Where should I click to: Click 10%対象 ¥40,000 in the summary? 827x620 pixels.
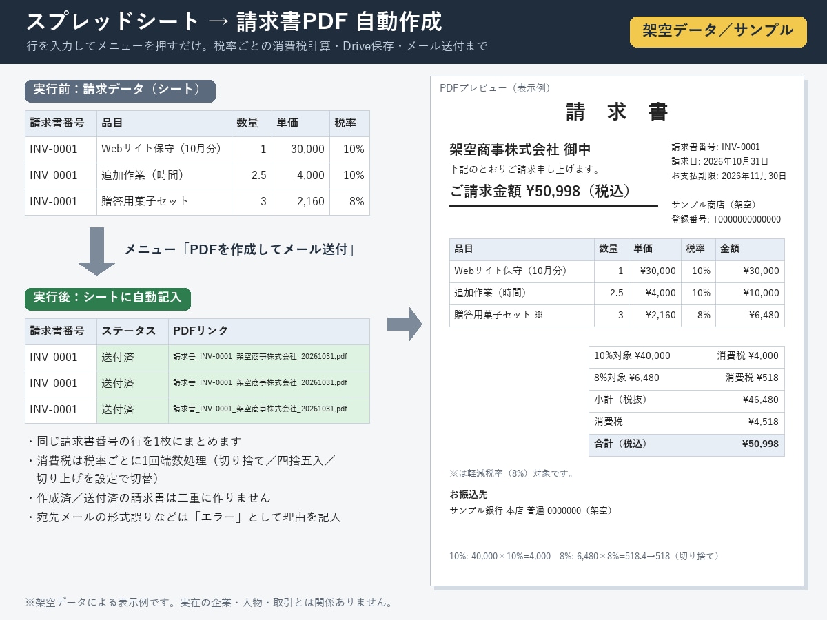click(x=632, y=355)
